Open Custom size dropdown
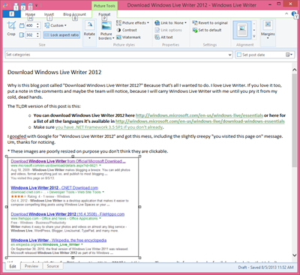 pyautogui.click(x=55, y=25)
